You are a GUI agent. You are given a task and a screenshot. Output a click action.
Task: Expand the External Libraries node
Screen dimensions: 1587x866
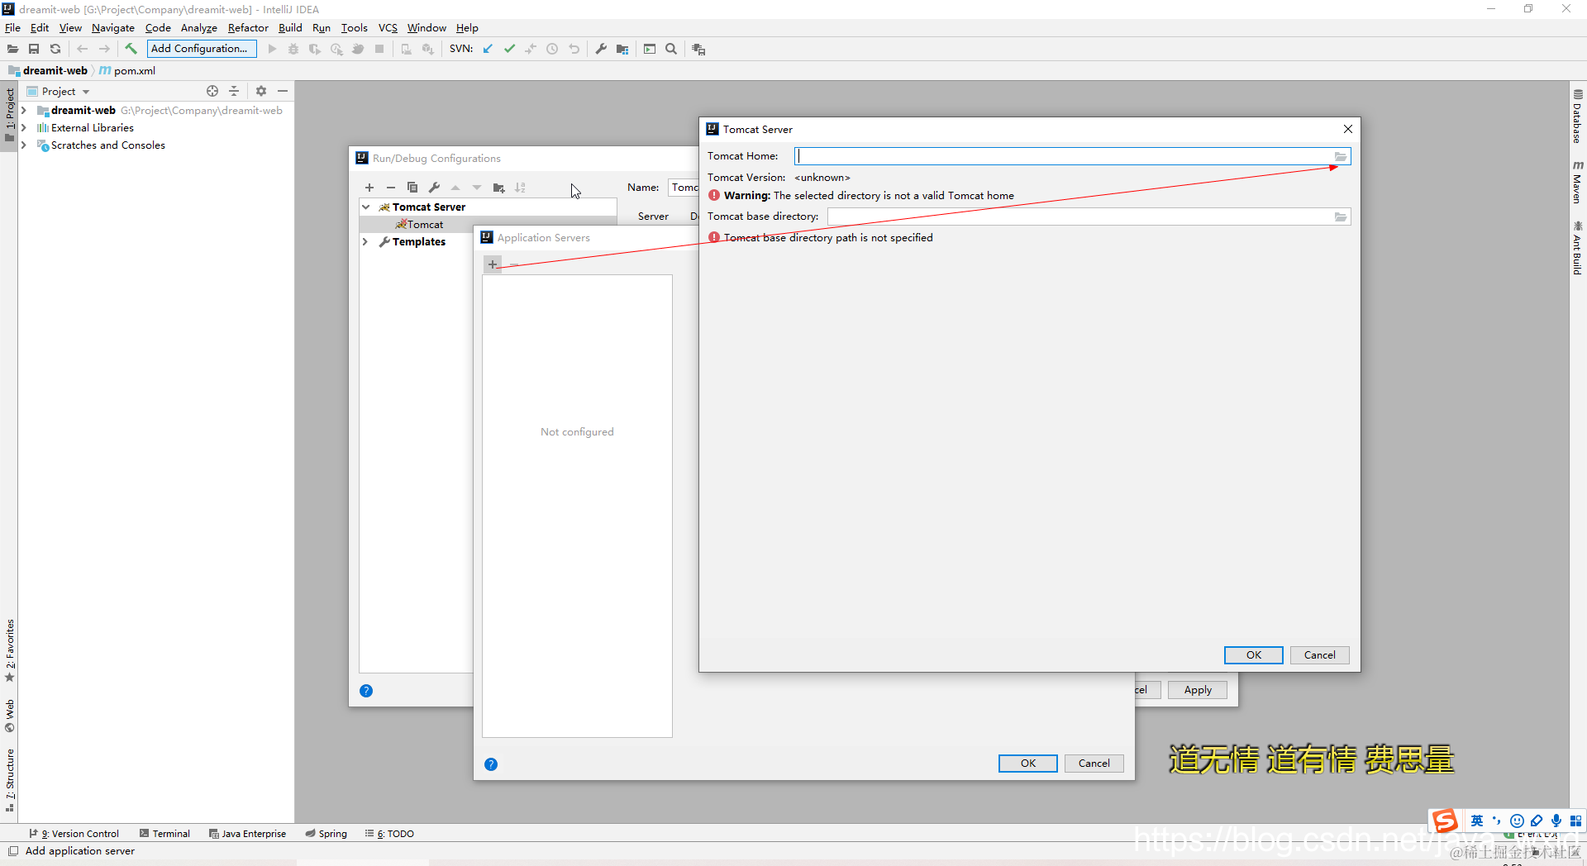point(24,127)
